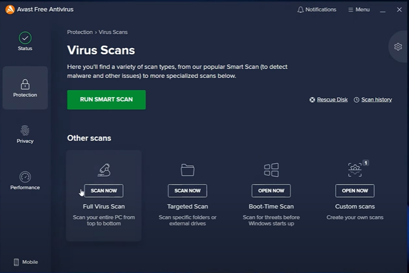Open Boot-Time Scan with Open Now

(x=271, y=191)
